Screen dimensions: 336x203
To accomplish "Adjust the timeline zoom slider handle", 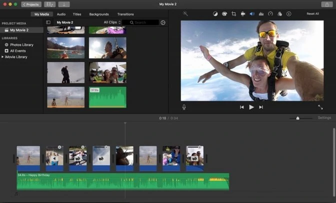I will click(297, 118).
